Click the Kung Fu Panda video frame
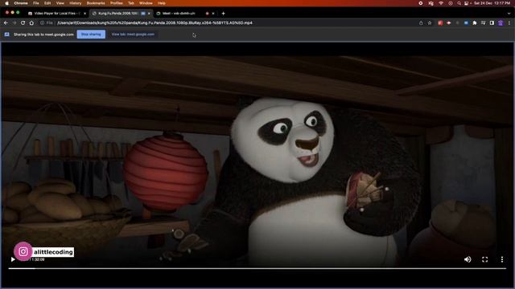The image size is (515, 289). tap(257, 161)
